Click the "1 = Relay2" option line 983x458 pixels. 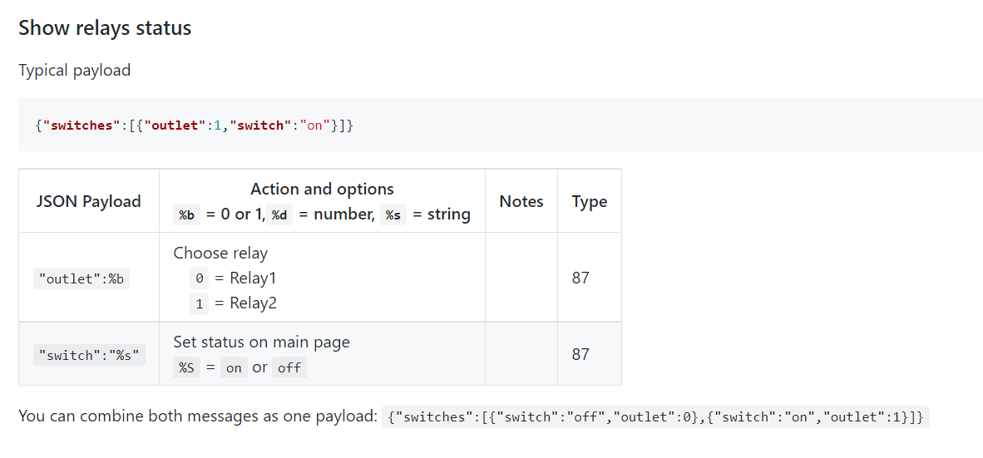234,304
